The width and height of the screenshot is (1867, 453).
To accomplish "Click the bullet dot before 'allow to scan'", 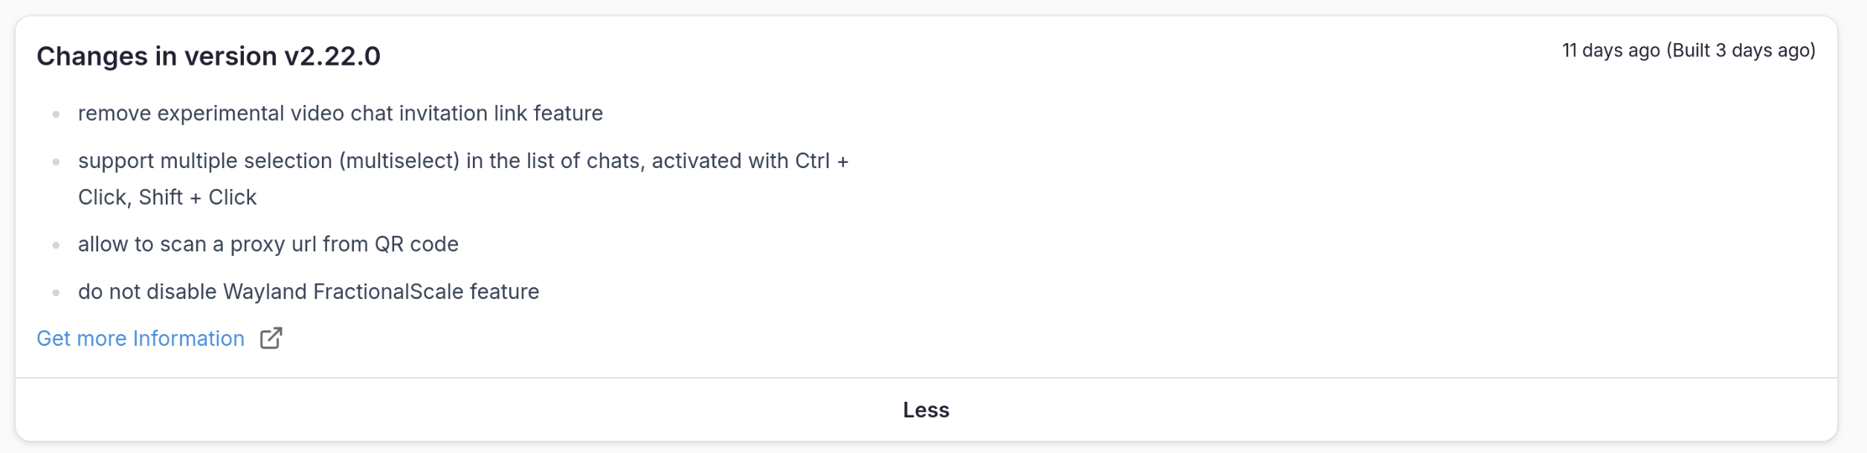I will click(56, 245).
